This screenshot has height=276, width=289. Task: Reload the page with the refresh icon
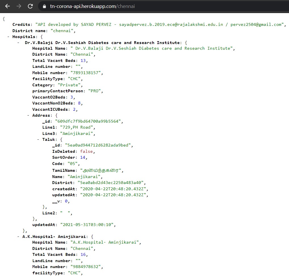pyautogui.click(x=30, y=6)
